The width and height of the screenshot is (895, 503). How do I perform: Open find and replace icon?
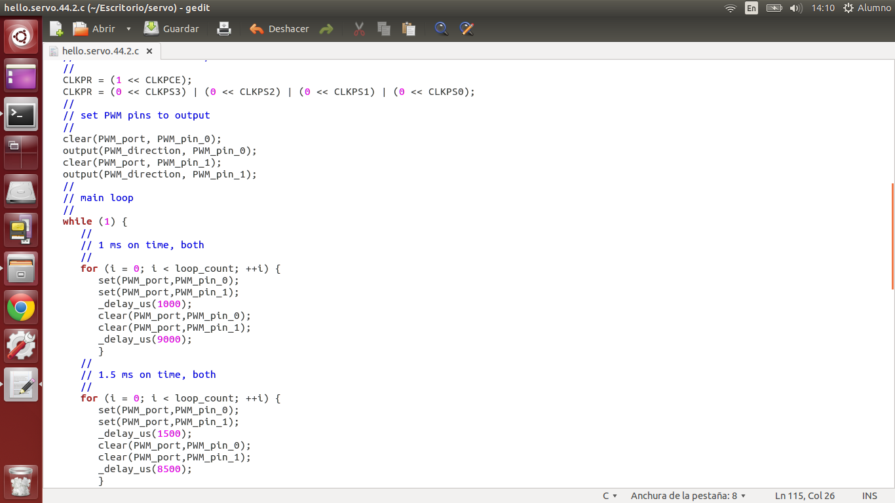[467, 29]
